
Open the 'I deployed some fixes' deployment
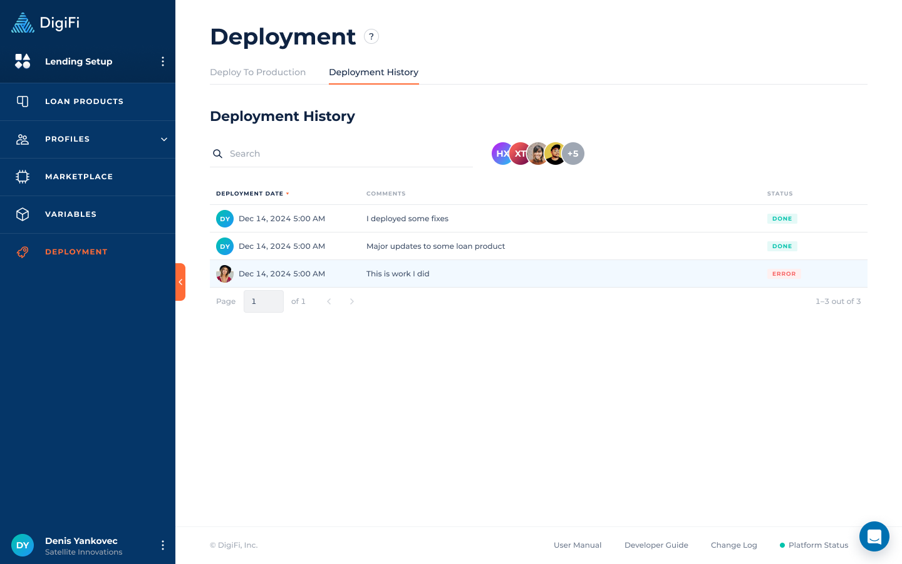(x=539, y=219)
